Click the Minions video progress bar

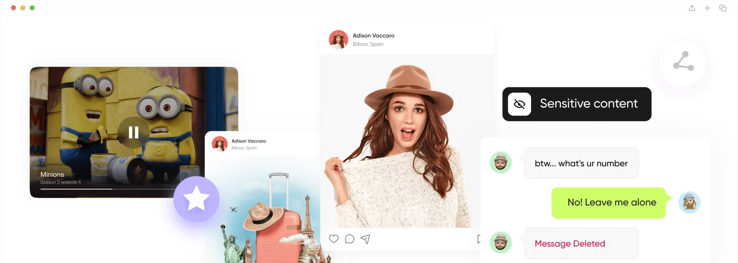point(108,189)
